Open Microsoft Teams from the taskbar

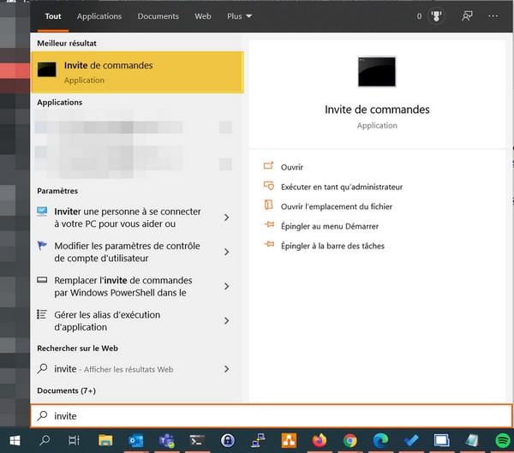(166, 440)
